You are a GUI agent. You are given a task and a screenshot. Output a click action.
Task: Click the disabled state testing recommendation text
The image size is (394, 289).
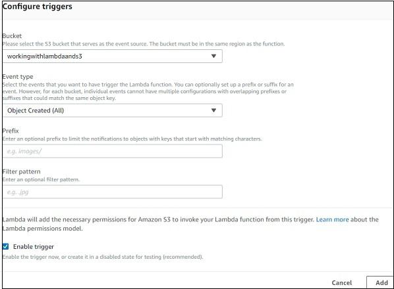103,257
